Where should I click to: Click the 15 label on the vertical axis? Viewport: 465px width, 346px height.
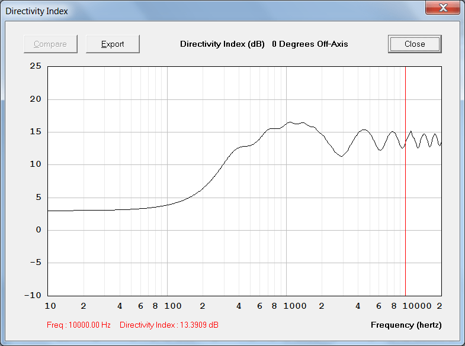(36, 132)
